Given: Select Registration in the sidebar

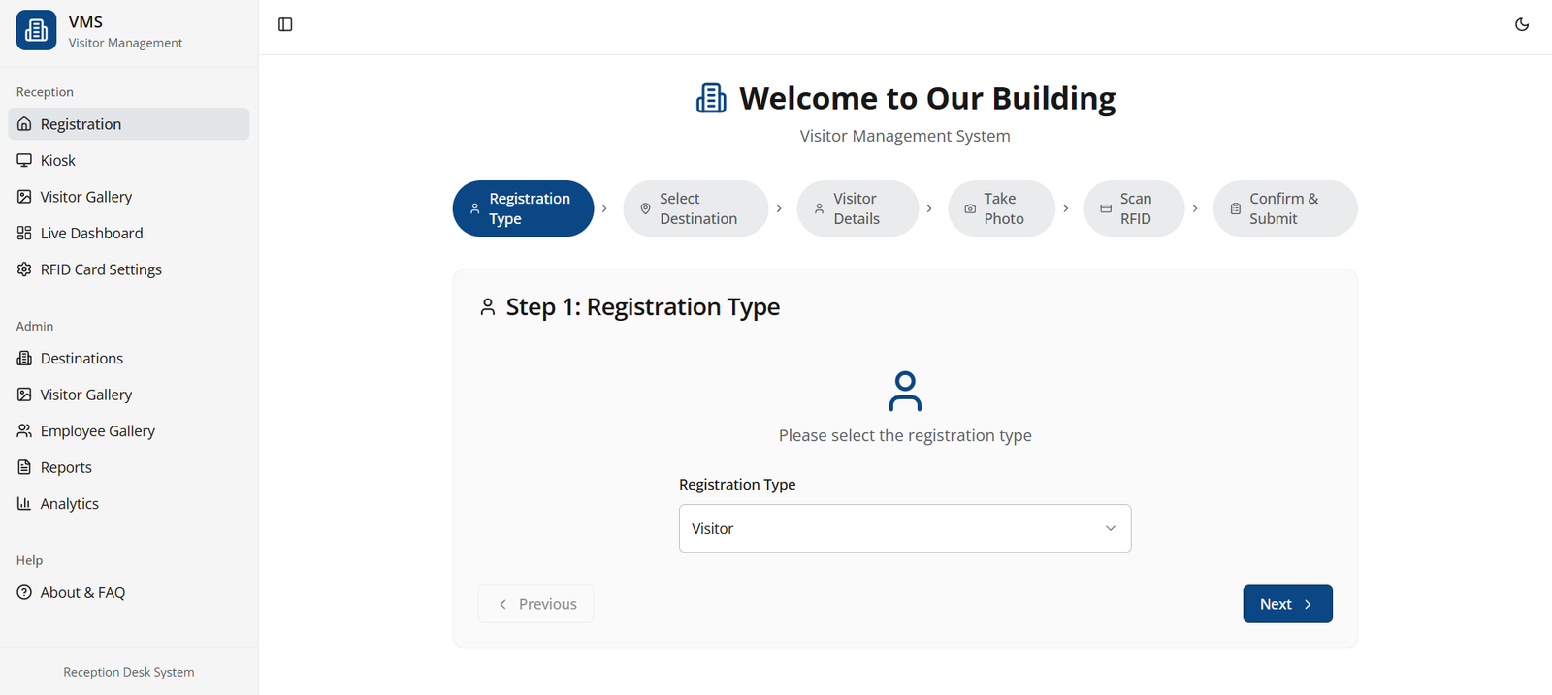Looking at the screenshot, I should click(81, 124).
